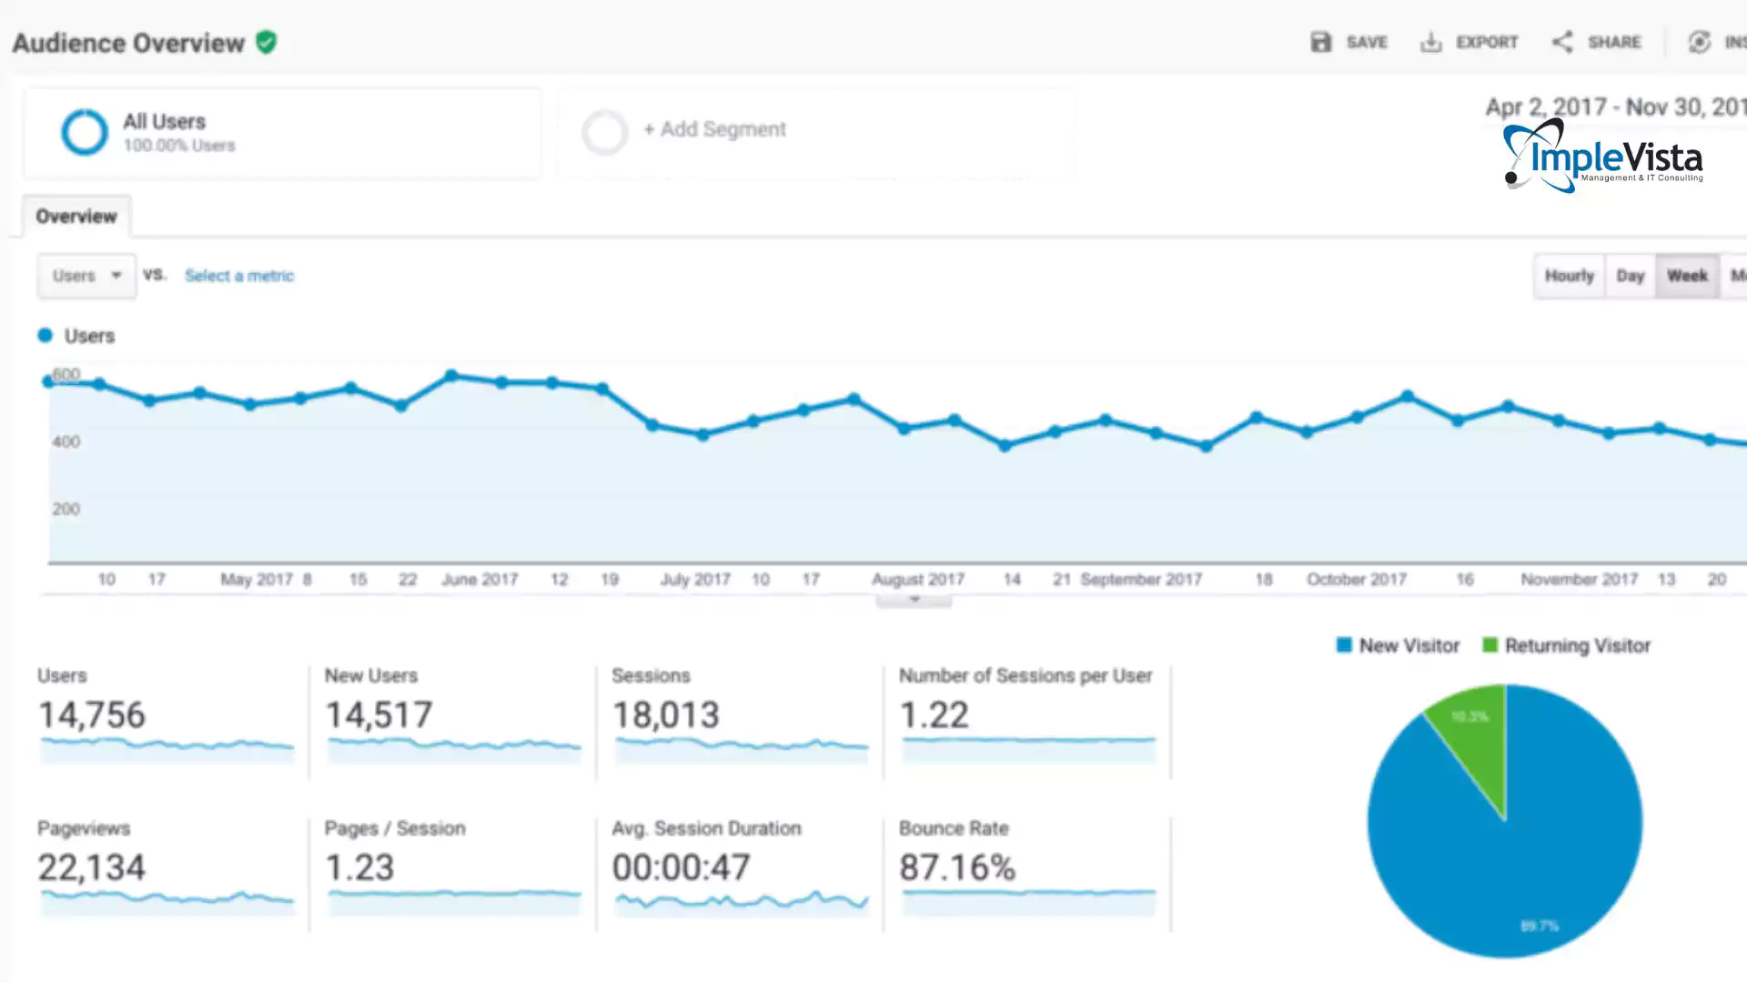Screen dimensions: 1747x983
Task: Click the Save disk icon
Action: click(1320, 42)
